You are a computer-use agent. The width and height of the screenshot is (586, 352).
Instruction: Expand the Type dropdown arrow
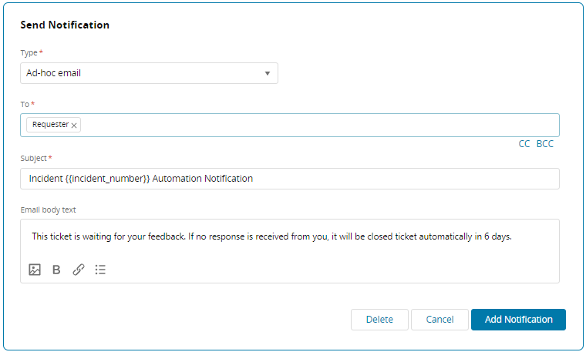coord(268,73)
